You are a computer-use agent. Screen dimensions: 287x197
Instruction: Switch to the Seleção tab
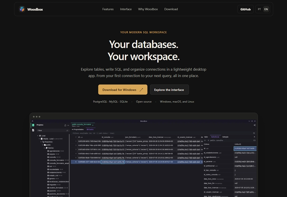(225, 137)
